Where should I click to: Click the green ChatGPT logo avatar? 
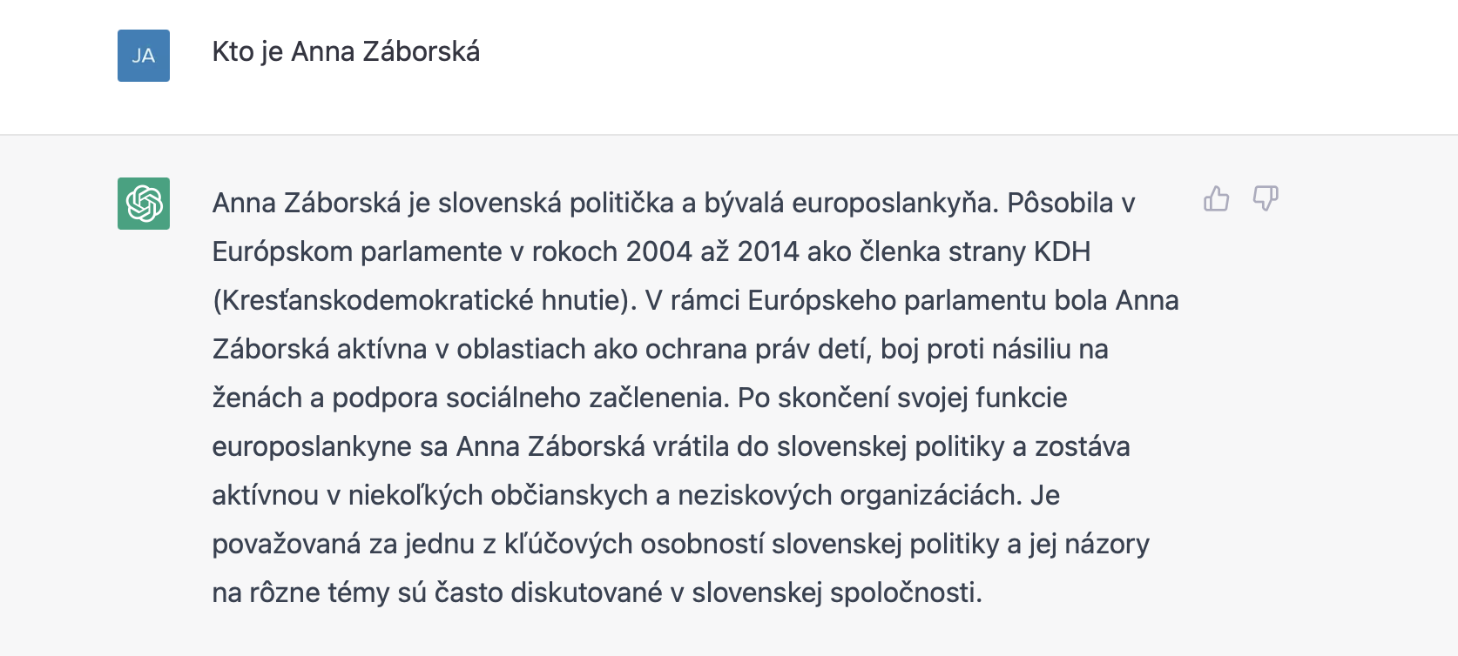point(144,204)
